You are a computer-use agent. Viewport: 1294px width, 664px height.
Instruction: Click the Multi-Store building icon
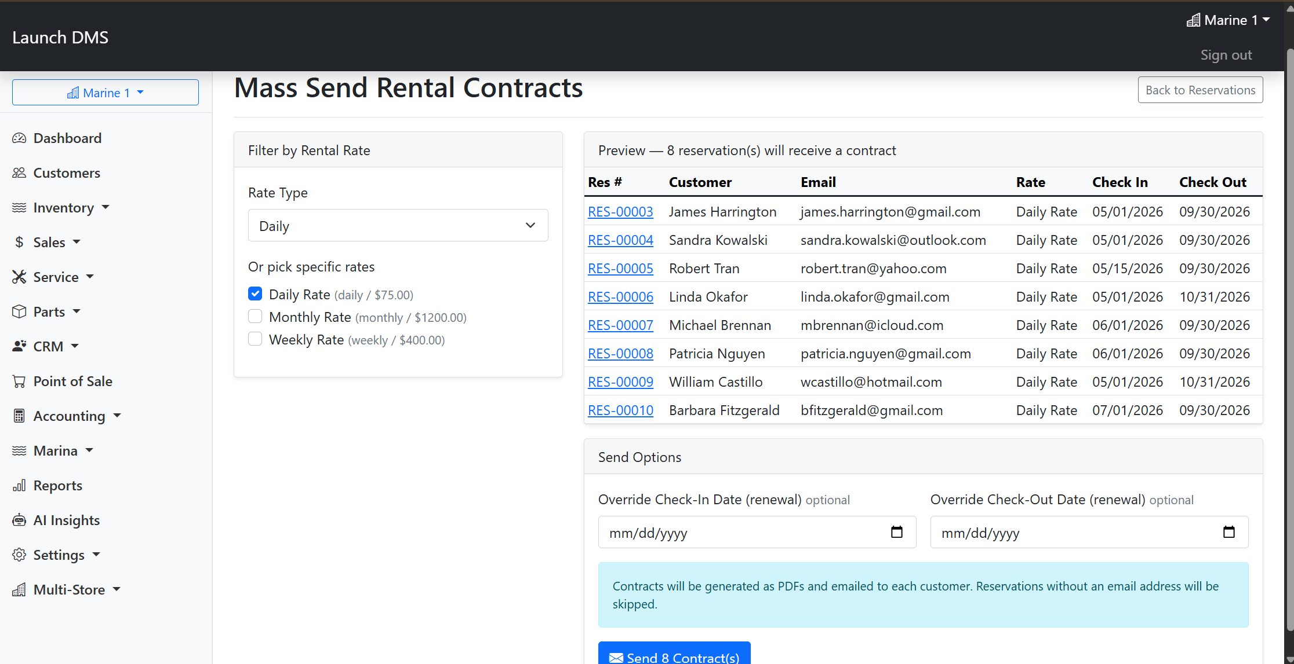(19, 590)
